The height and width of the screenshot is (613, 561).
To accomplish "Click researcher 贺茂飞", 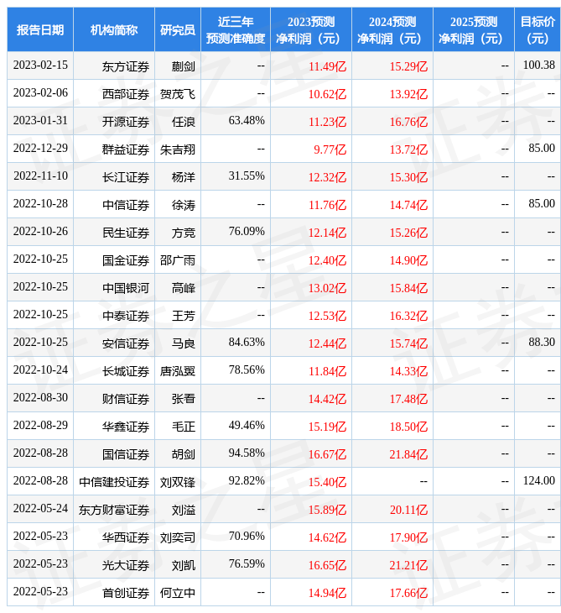I will 178,94.
